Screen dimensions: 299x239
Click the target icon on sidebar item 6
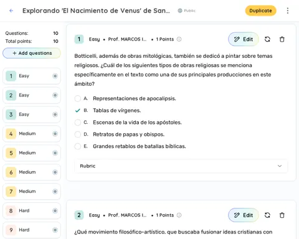point(55,172)
